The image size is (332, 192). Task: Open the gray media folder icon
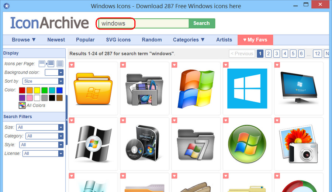pyautogui.click(x=144, y=89)
